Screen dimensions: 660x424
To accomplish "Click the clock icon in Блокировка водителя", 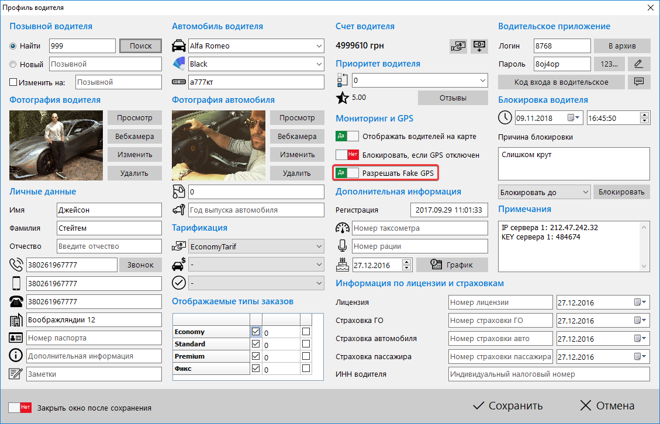I will 505,117.
